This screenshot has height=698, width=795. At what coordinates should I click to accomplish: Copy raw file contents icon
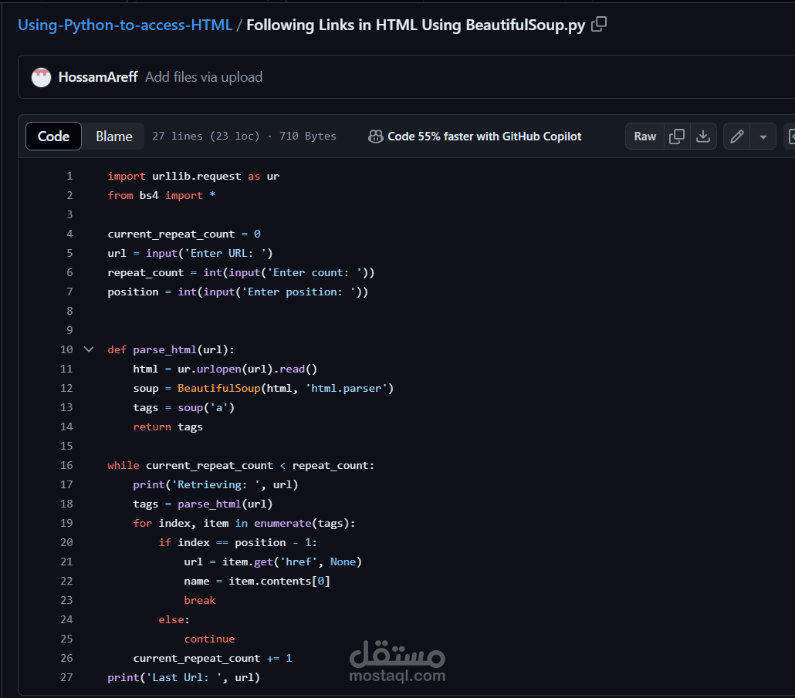pos(677,137)
